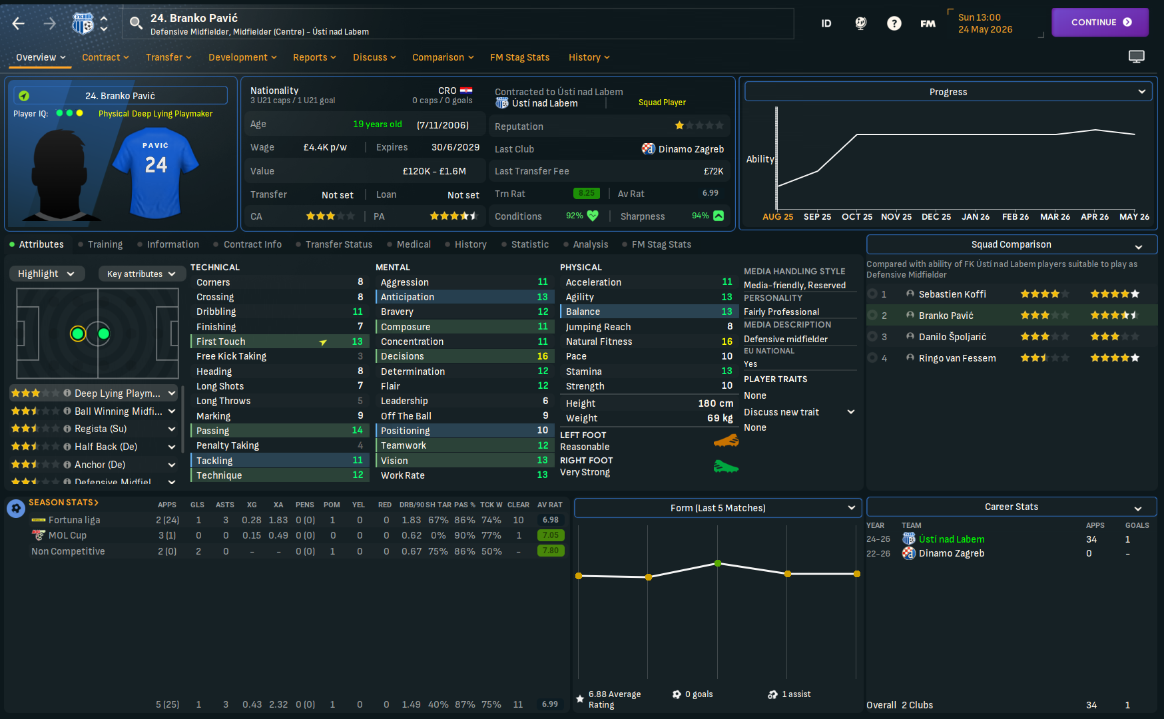Open the ID button in the header
1164x719 pixels.
(826, 23)
